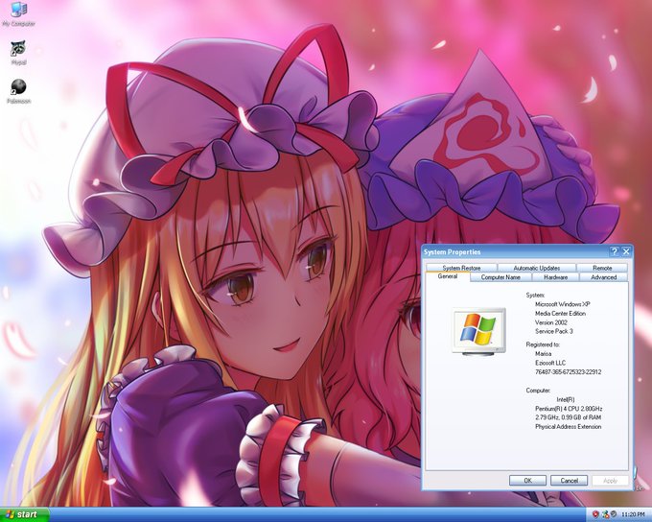Click the Cancel button
Image resolution: width=652 pixels, height=522 pixels.
point(569,481)
